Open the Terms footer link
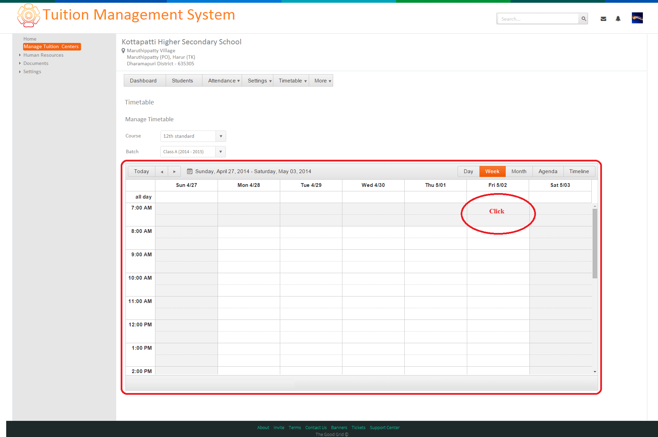 click(295, 428)
